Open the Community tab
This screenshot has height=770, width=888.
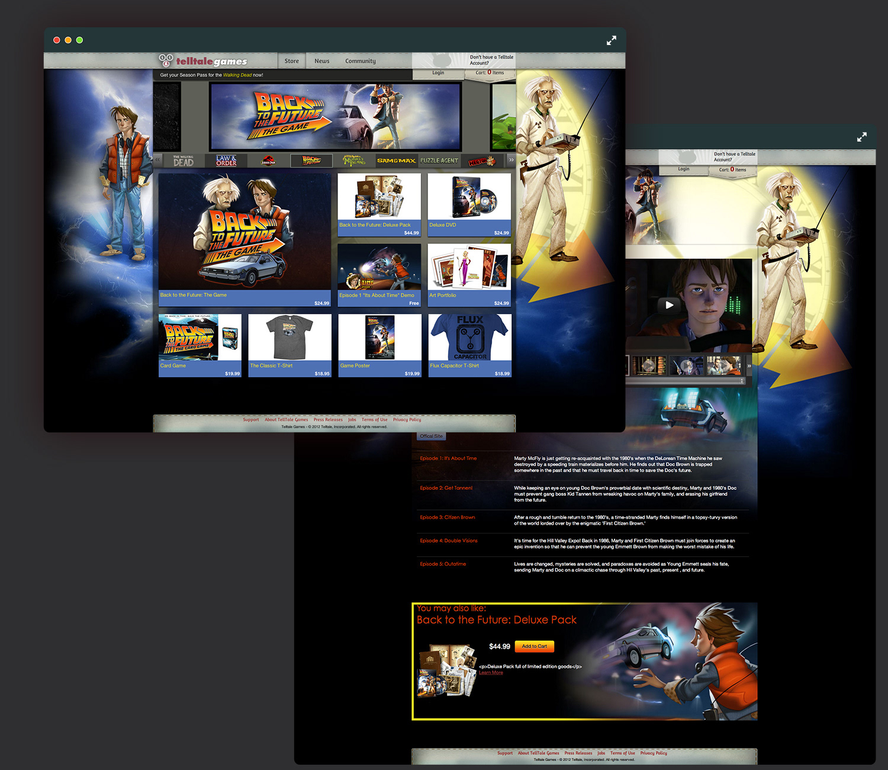361,61
